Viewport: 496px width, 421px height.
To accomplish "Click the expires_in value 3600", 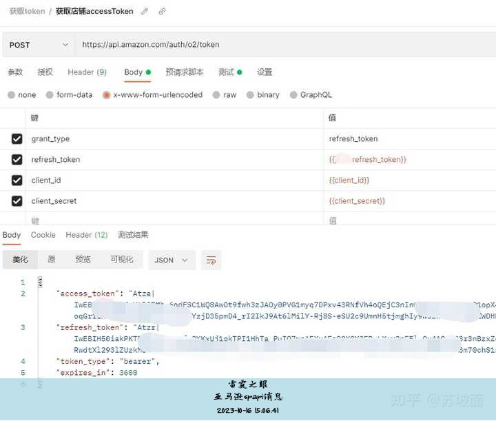I will point(128,373).
